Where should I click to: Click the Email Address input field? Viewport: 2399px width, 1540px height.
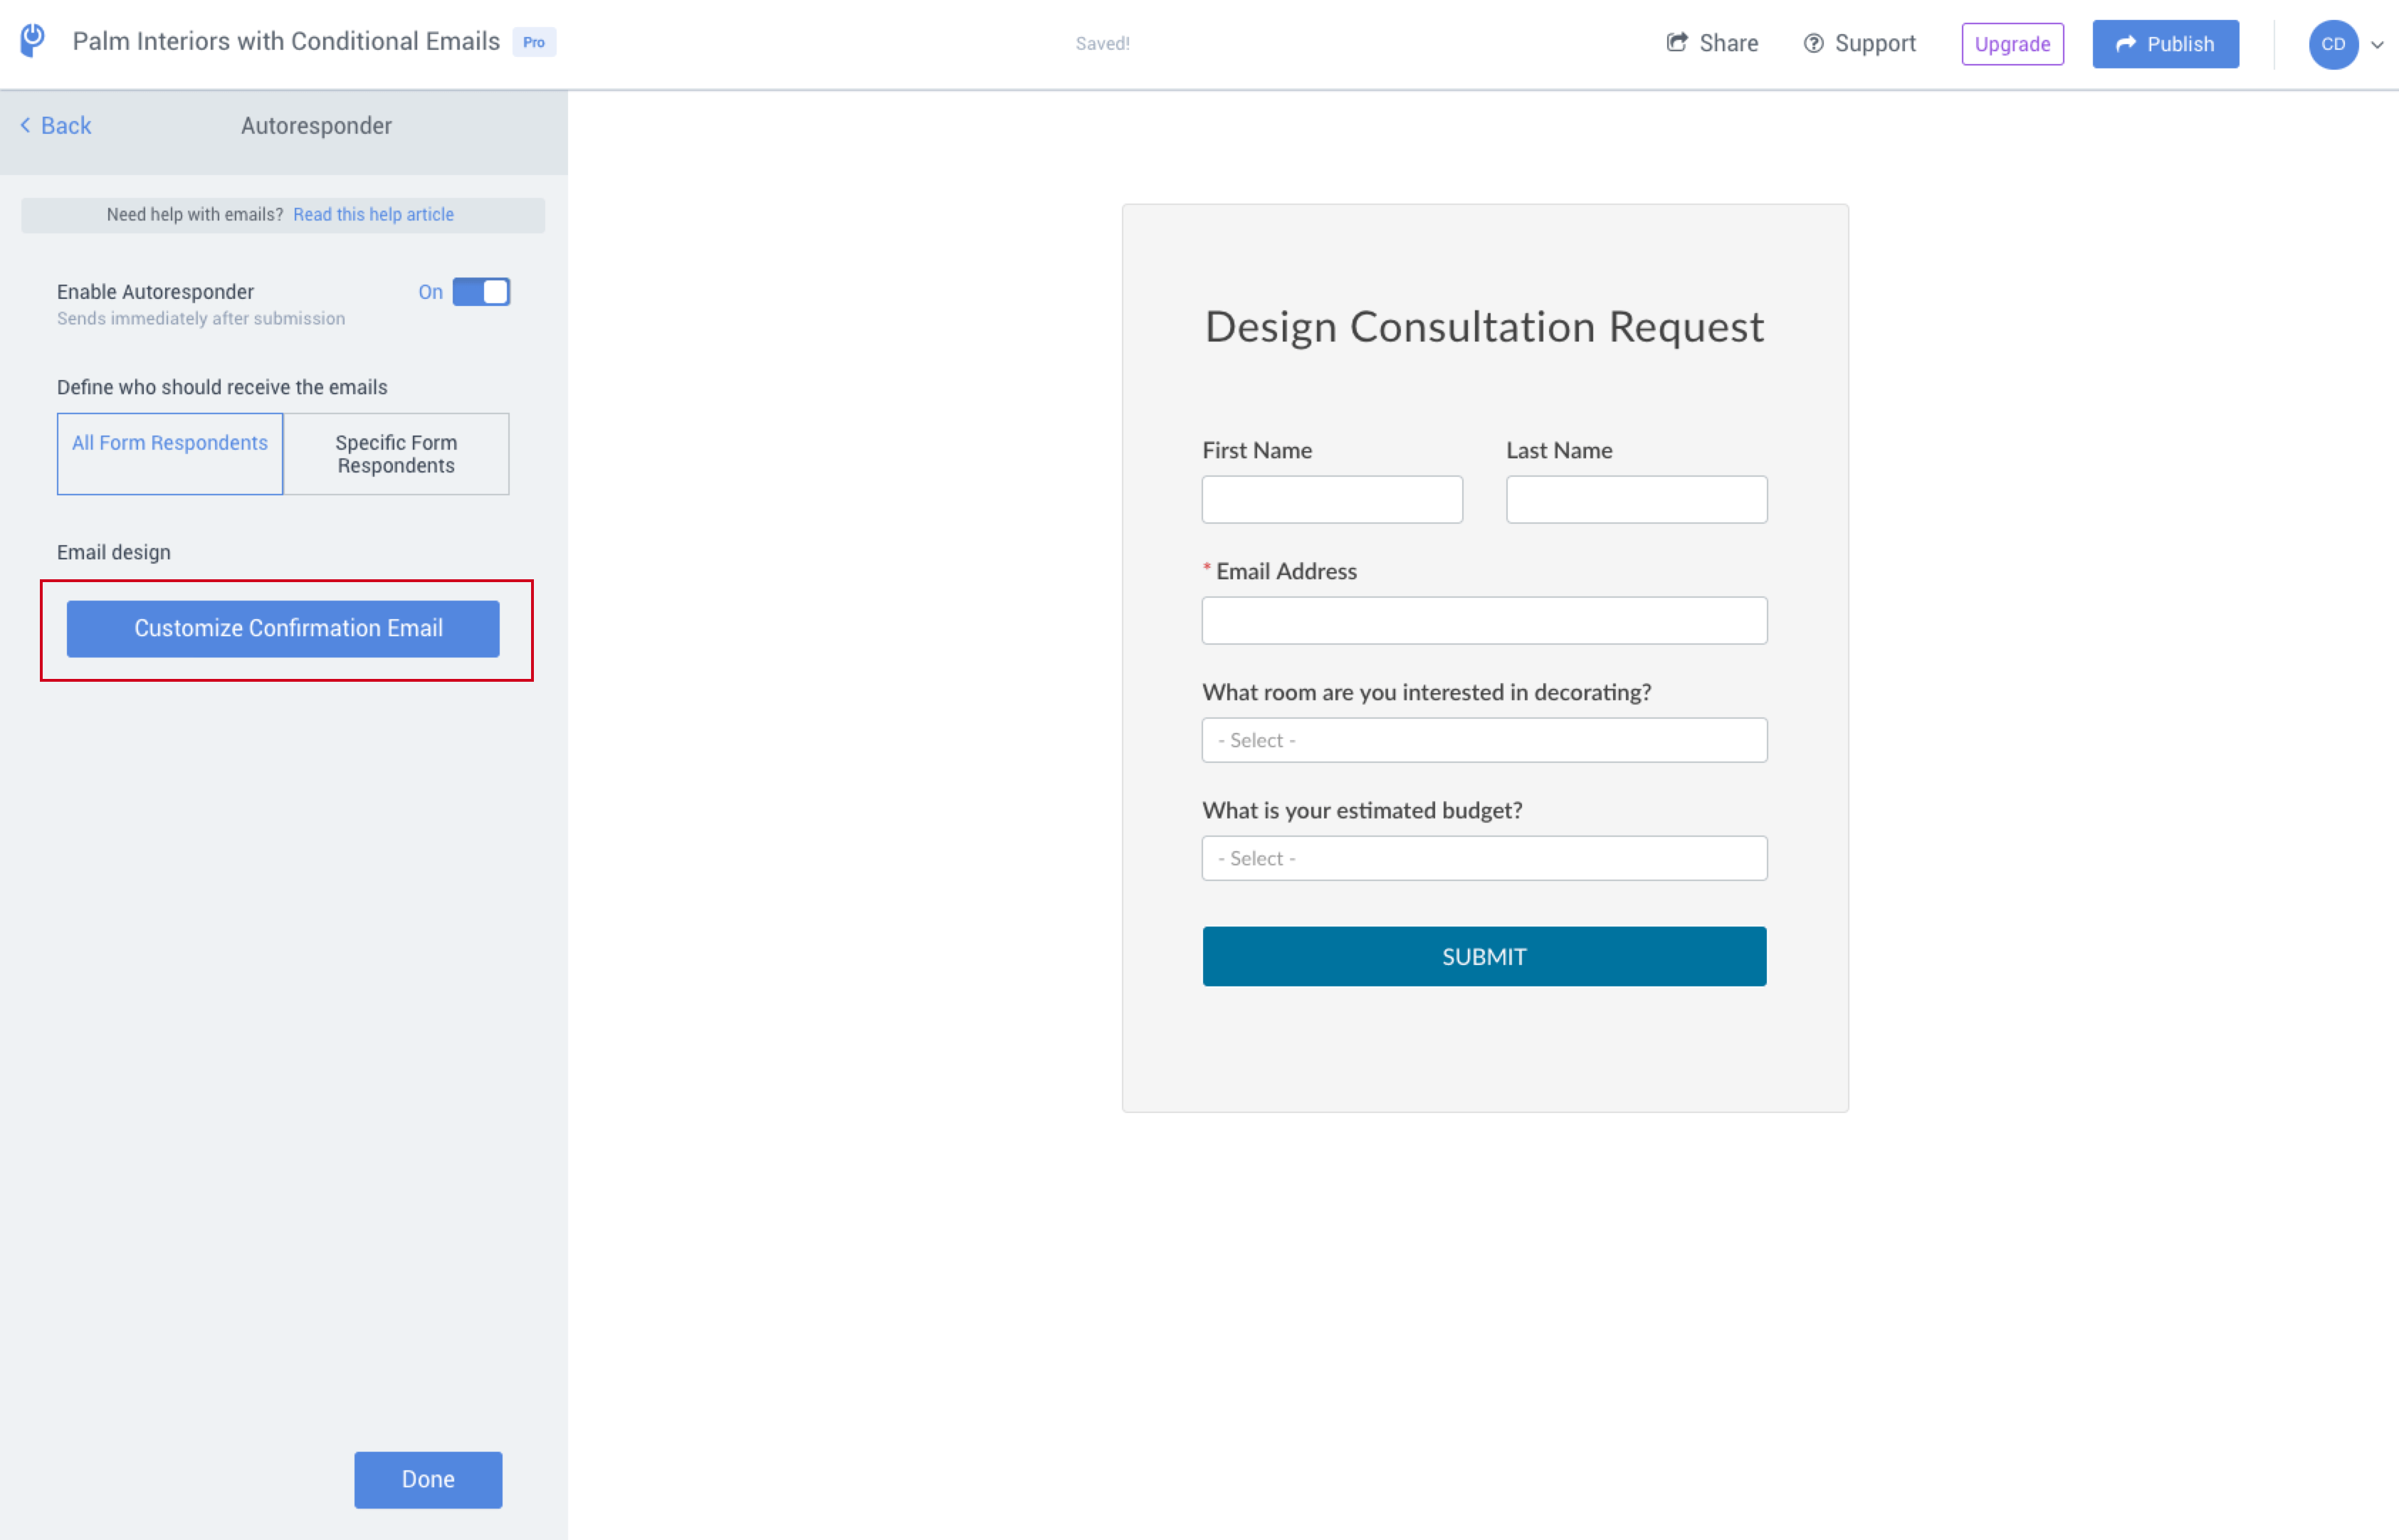(1484, 620)
